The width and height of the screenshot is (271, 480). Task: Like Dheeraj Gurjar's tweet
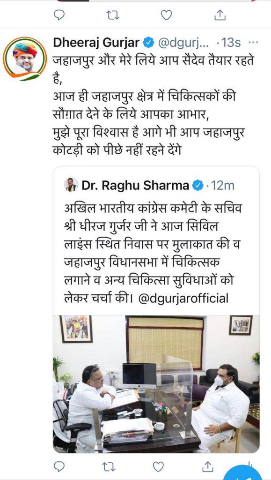[158, 467]
